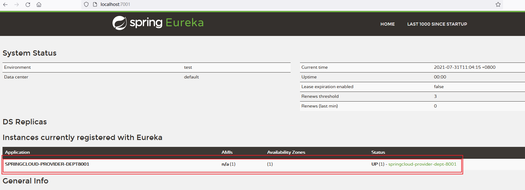
Task: Go forward with the browser forward arrow
Action: [17, 4]
